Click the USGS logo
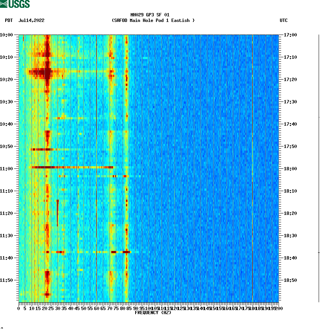Viewport: 335px width, 332px height. (15, 4)
